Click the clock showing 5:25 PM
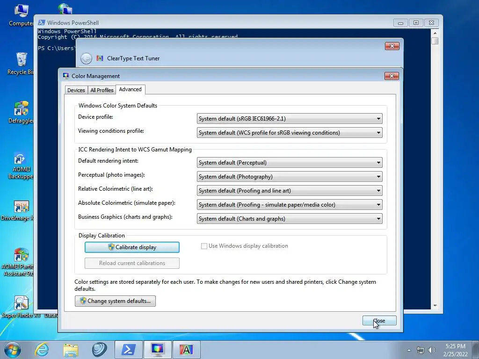The width and height of the screenshot is (479, 359). 455,346
